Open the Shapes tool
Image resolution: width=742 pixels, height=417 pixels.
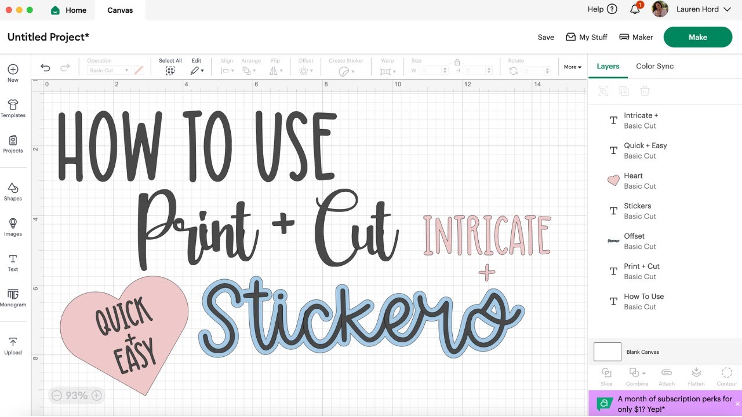click(x=13, y=192)
